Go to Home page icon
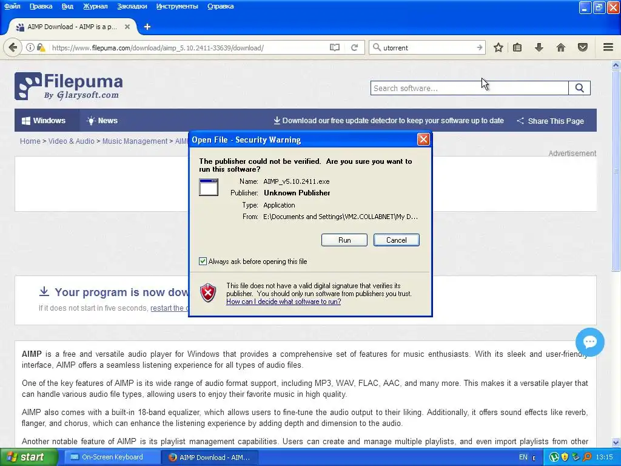Screen dimensions: 621x466 [561, 47]
